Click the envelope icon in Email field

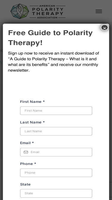tap(26, 152)
